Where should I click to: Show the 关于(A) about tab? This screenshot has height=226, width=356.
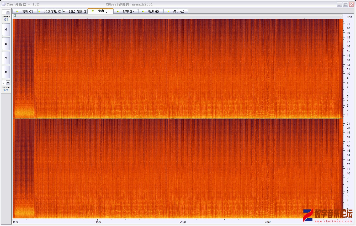click(x=176, y=12)
